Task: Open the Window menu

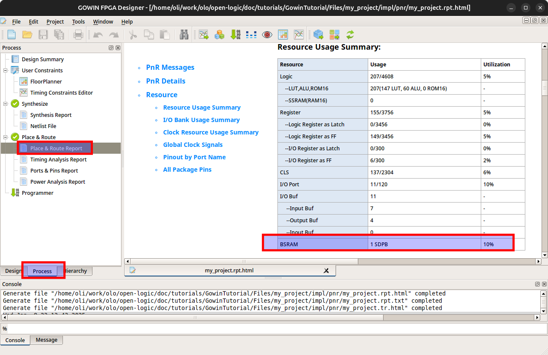Action: pos(103,21)
